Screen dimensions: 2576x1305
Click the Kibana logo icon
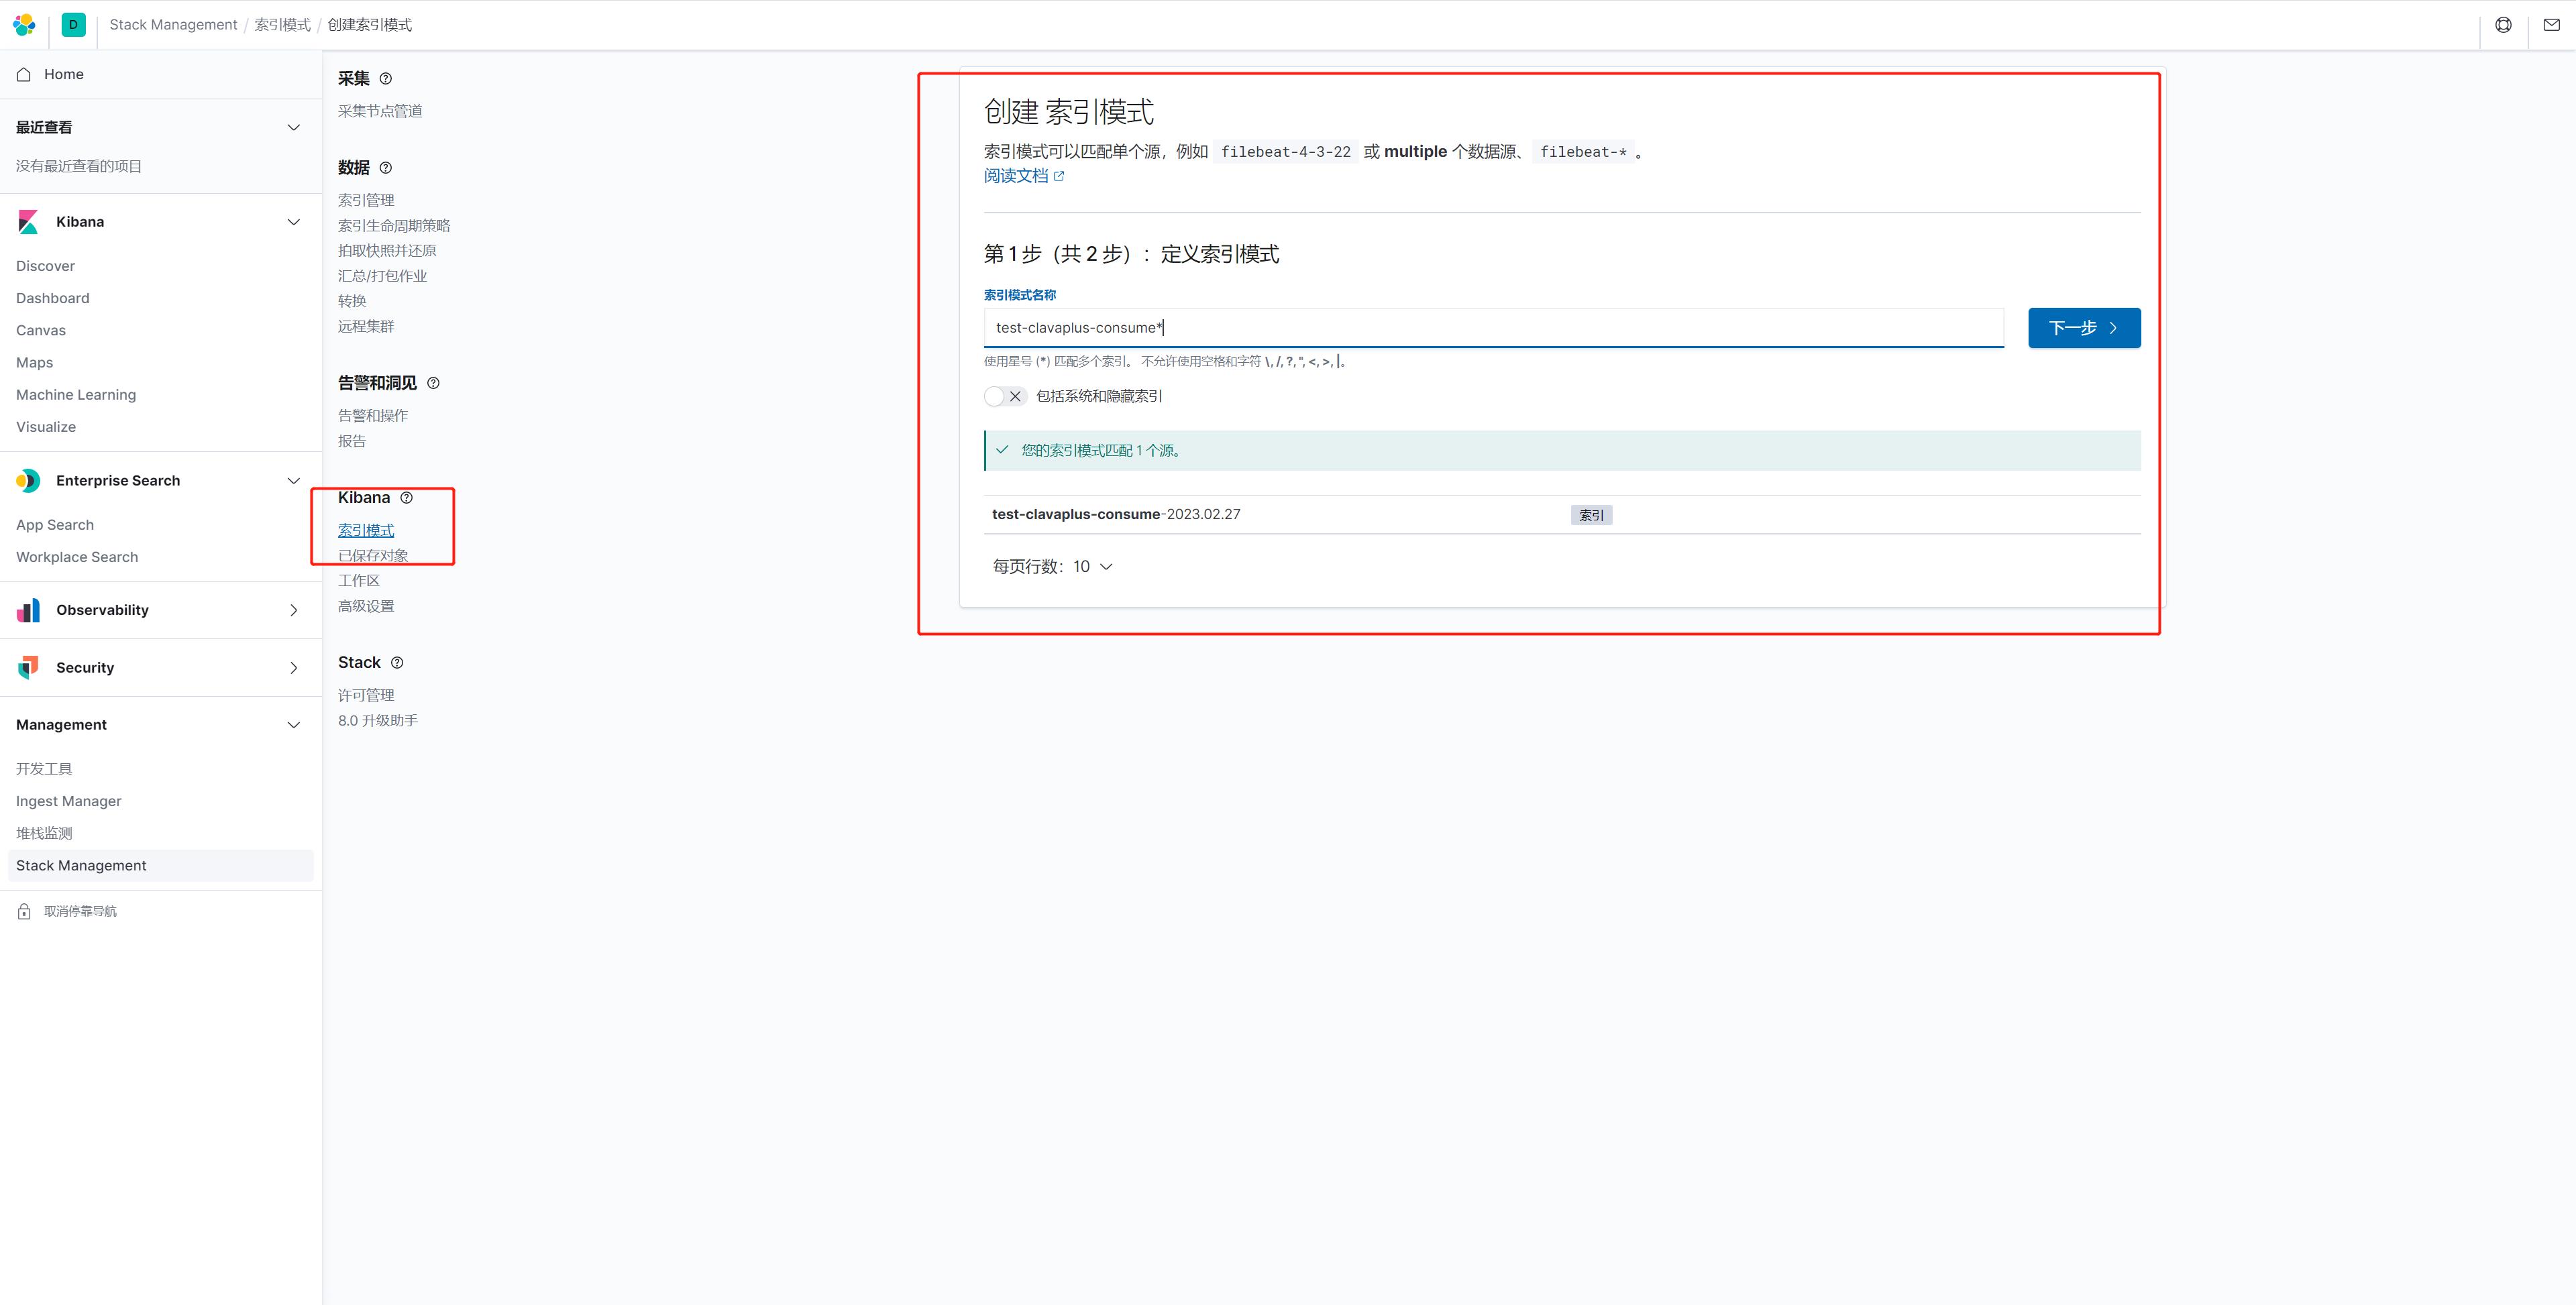pyautogui.click(x=28, y=222)
